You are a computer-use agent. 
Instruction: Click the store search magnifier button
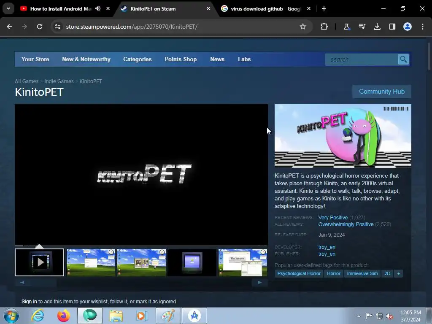404,59
